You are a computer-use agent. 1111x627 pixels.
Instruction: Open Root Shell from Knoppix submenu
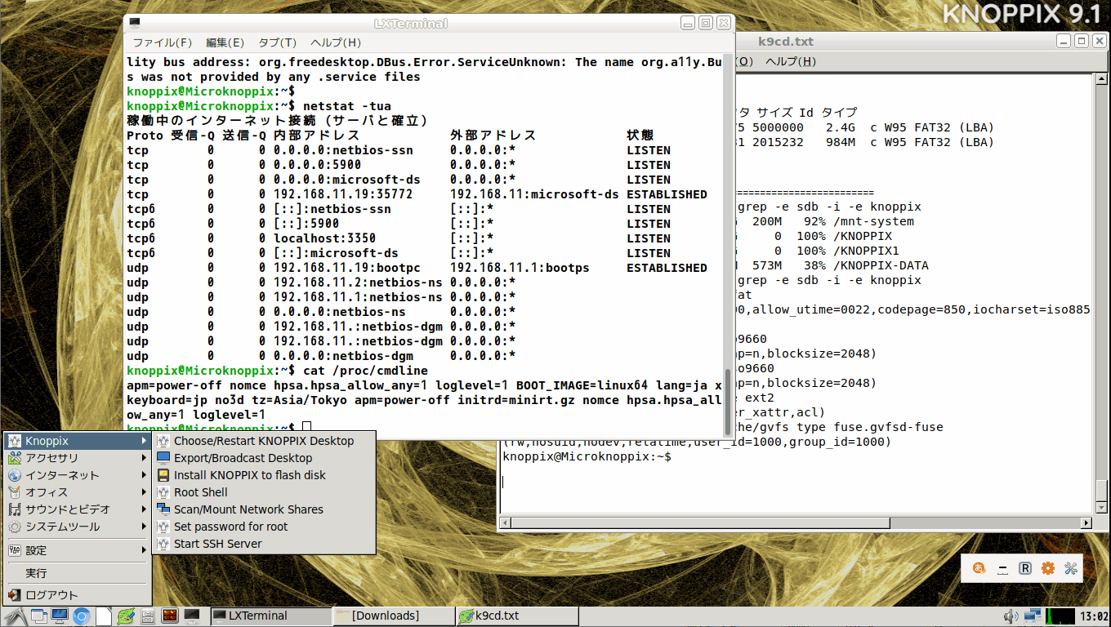(x=264, y=492)
